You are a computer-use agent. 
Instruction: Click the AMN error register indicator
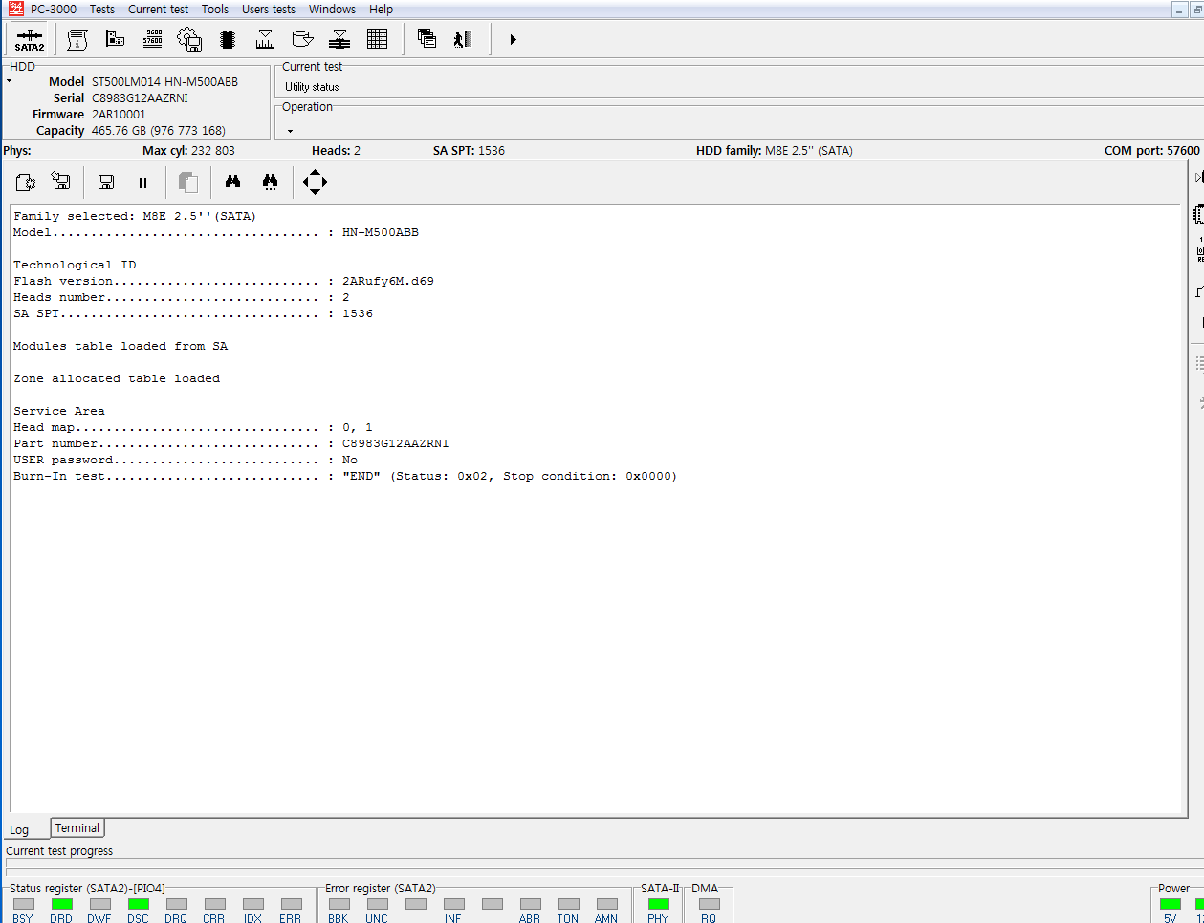tap(606, 904)
